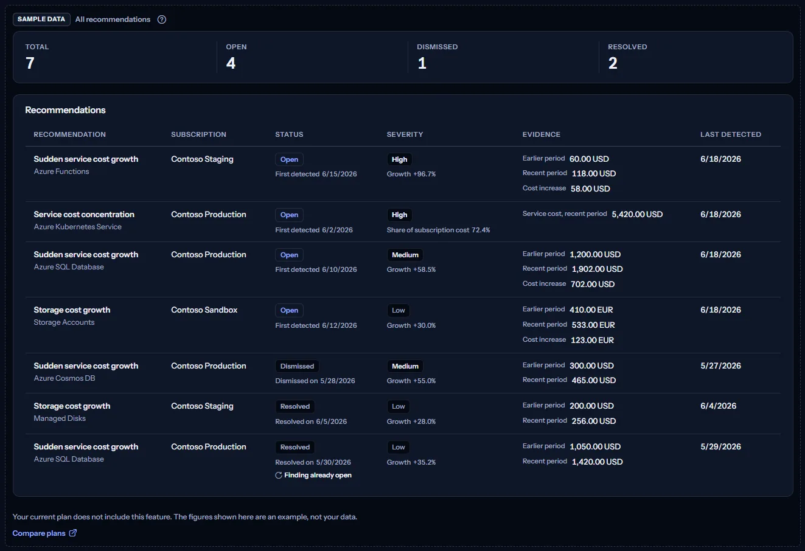Click the SEVERITY column header
Screen dimensions: 805x551
405,134
